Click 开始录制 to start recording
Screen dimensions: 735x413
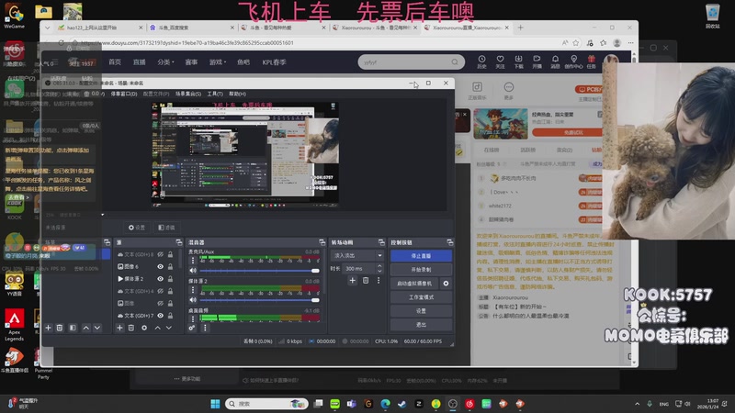click(x=421, y=270)
